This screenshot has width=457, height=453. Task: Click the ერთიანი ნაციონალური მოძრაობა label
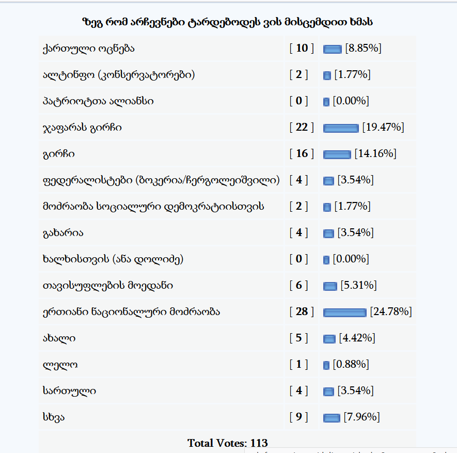[132, 312]
